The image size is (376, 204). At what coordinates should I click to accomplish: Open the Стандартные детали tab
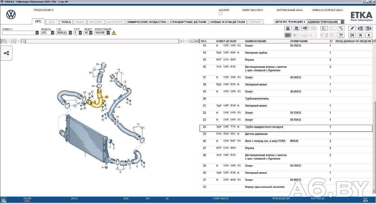(188, 22)
